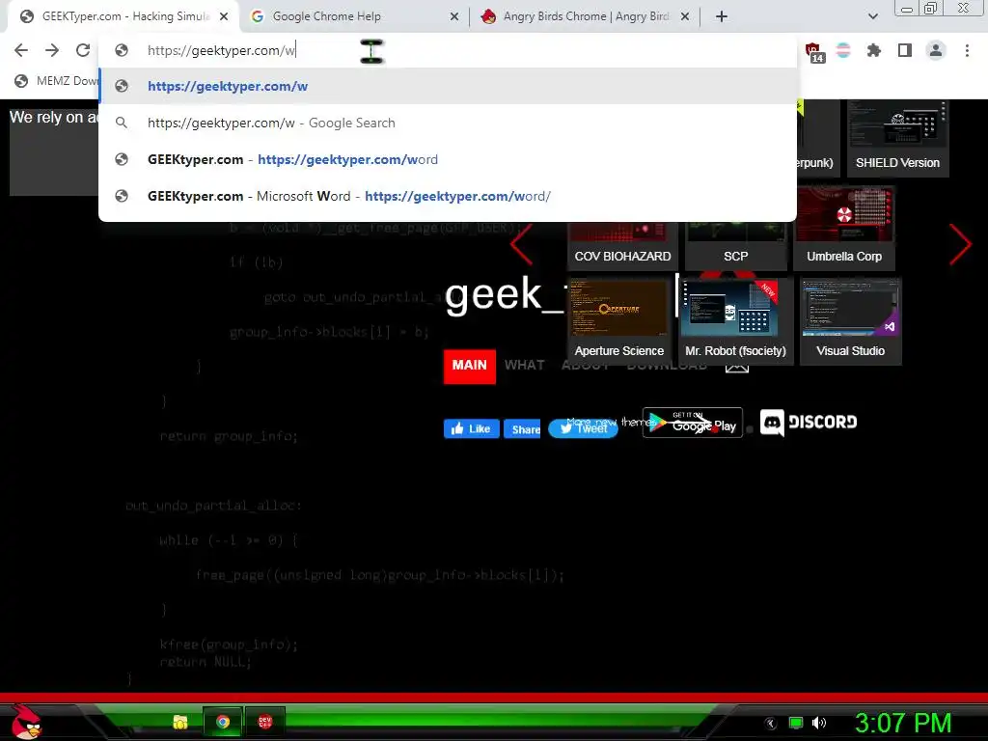Viewport: 988px width, 741px height.
Task: Close the GEEKTyper.com tab
Action: pos(224,16)
